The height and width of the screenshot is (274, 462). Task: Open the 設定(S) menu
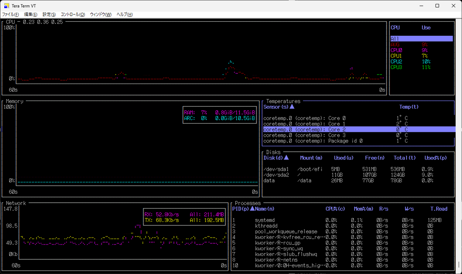[x=49, y=14]
